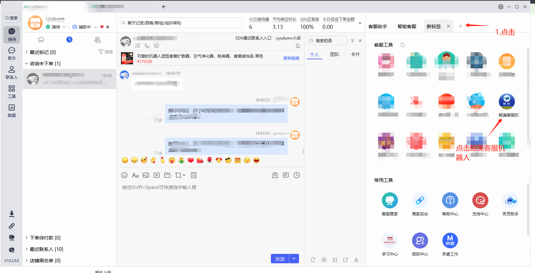Open the 数据 section in left sidebar
The width and height of the screenshot is (535, 273).
(12, 111)
